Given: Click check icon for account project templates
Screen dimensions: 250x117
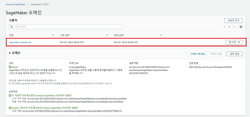Looking at the screenshot, I should click(10, 96).
